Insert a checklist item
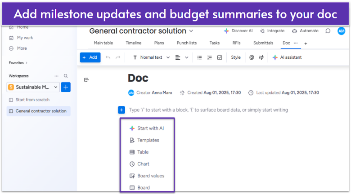Image resolution: width=351 pixels, height=194 pixels. click(220, 57)
